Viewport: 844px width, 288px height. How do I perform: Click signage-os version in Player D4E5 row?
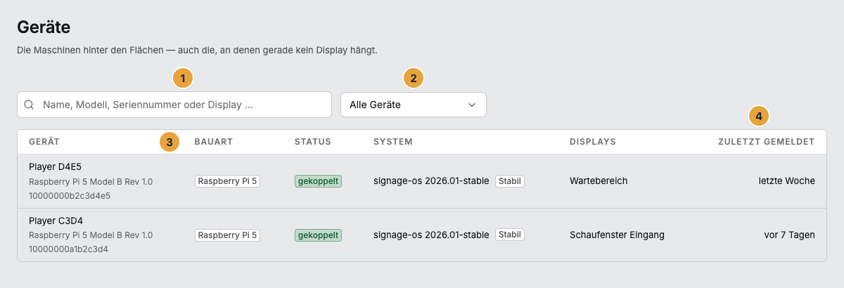[431, 181]
